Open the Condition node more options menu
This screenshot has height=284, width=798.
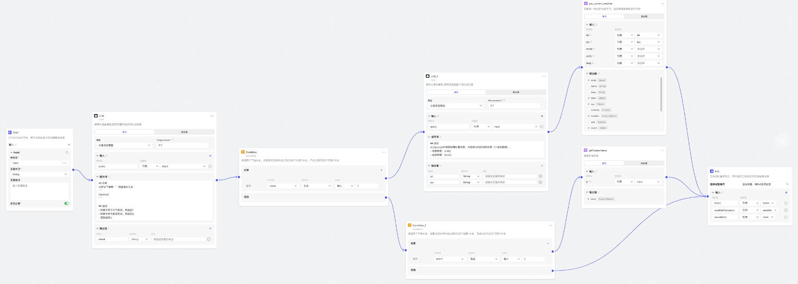point(384,152)
